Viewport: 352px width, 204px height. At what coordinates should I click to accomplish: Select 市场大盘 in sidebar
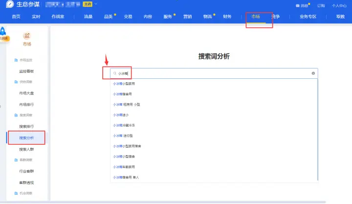point(26,92)
